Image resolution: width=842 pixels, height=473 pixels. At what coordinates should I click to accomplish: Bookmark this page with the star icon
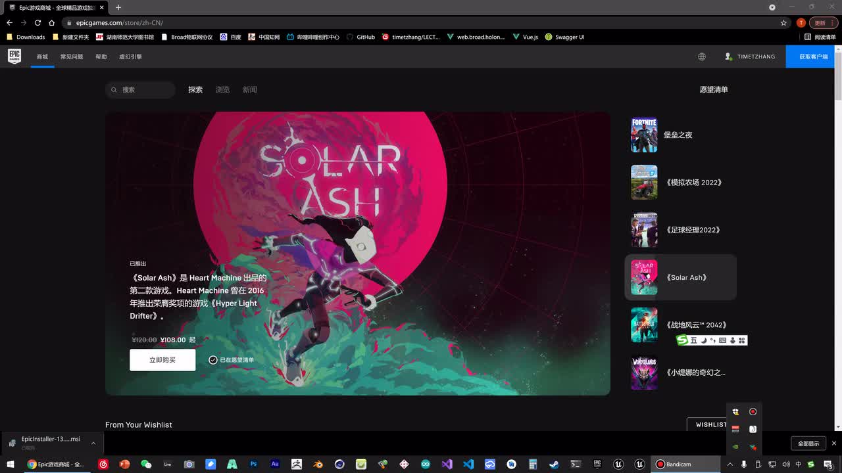pos(783,23)
